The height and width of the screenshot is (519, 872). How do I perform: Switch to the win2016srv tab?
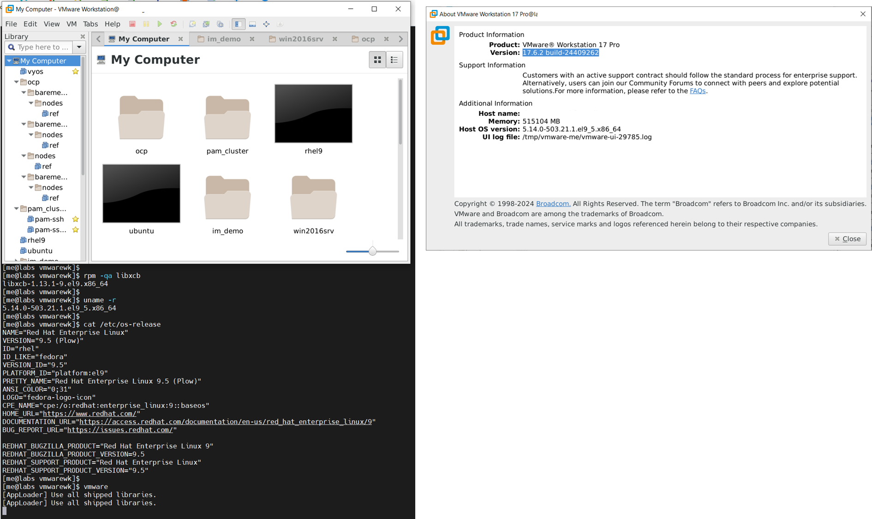(301, 39)
